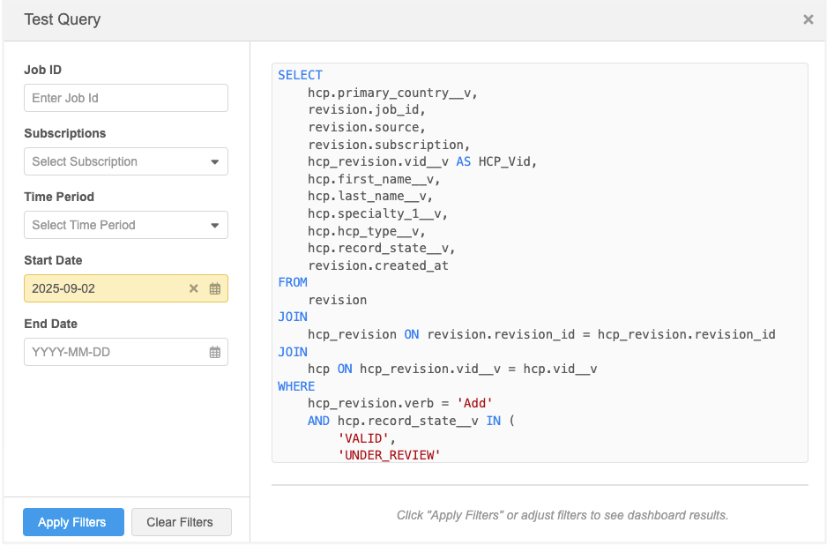Viewport: 827px width, 545px height.
Task: Clear the Start Date value with the X icon
Action: 194,288
